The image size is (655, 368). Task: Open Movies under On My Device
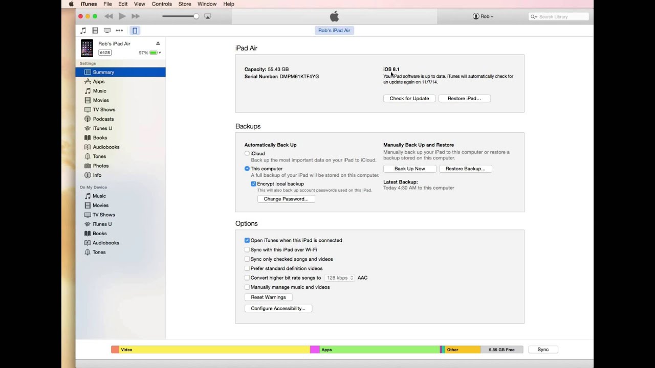coord(100,205)
